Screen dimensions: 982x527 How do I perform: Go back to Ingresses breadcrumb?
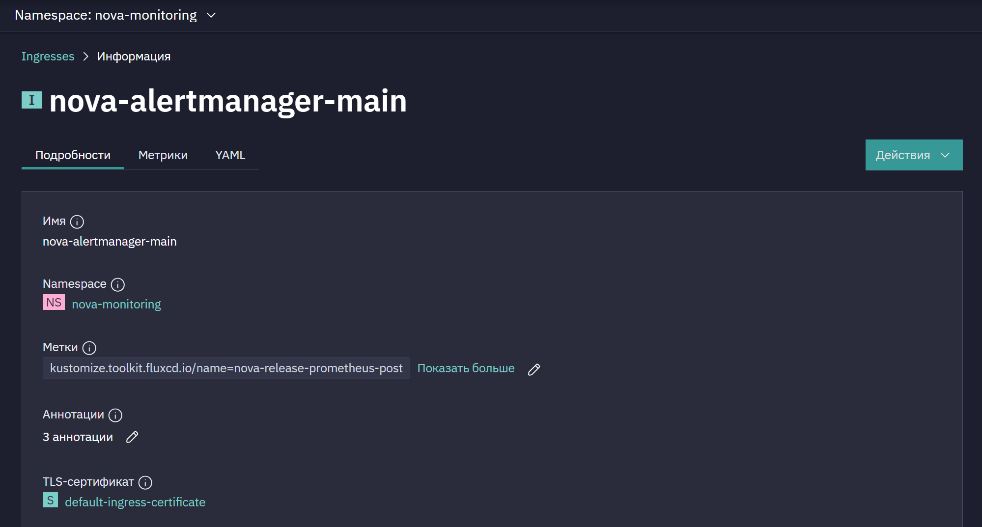(x=48, y=56)
